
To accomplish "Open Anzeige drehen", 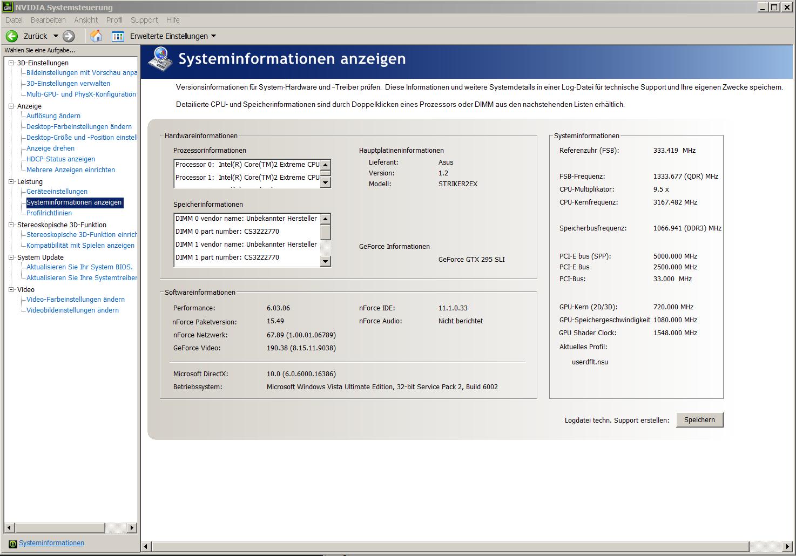I will tap(50, 148).
